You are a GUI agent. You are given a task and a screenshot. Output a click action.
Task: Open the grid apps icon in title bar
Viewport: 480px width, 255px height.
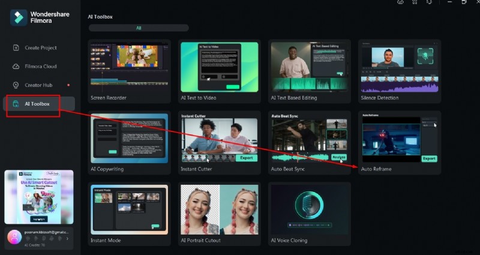[416, 2]
